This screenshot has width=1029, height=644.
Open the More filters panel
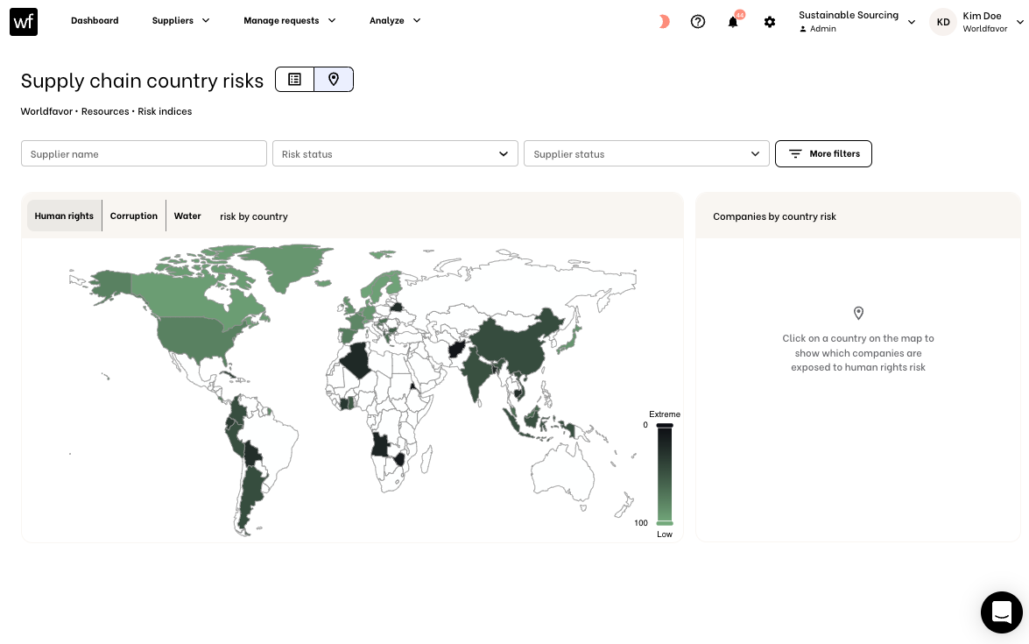[823, 153]
